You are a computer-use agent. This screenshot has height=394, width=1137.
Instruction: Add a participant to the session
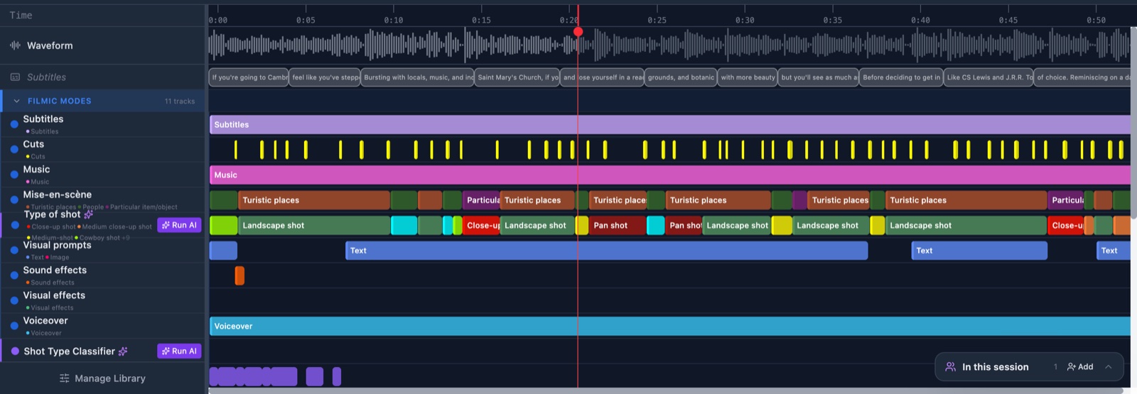click(1080, 367)
